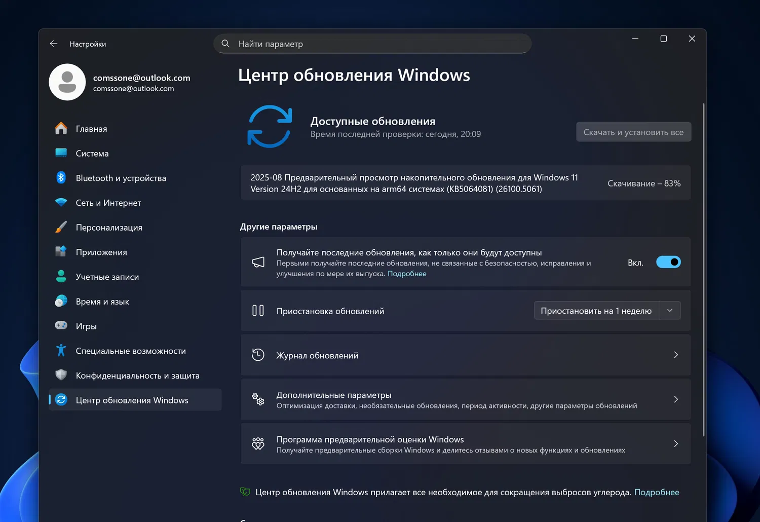Click the Игры gamepad icon

pos(61,326)
